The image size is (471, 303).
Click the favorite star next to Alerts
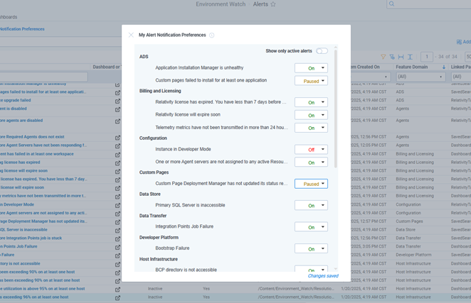tap(272, 4)
